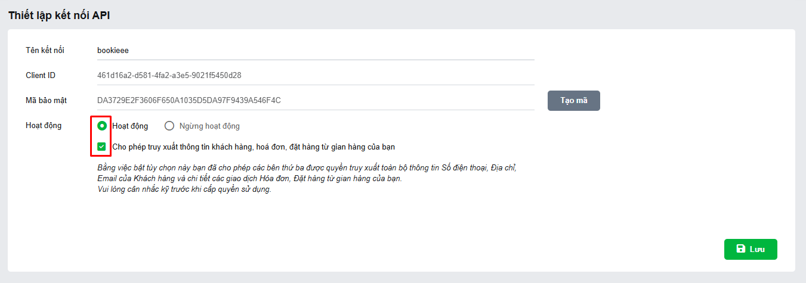Click the "Hoạt động" text beside the green radio
Image resolution: width=806 pixels, height=283 pixels.
tap(130, 126)
